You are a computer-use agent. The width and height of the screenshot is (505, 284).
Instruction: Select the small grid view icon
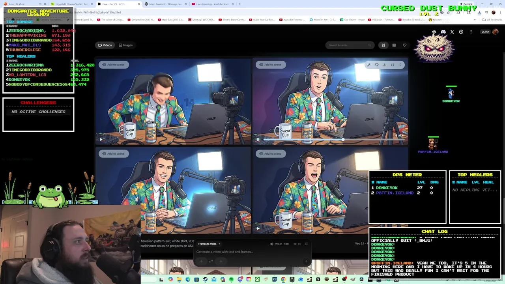coord(394,45)
